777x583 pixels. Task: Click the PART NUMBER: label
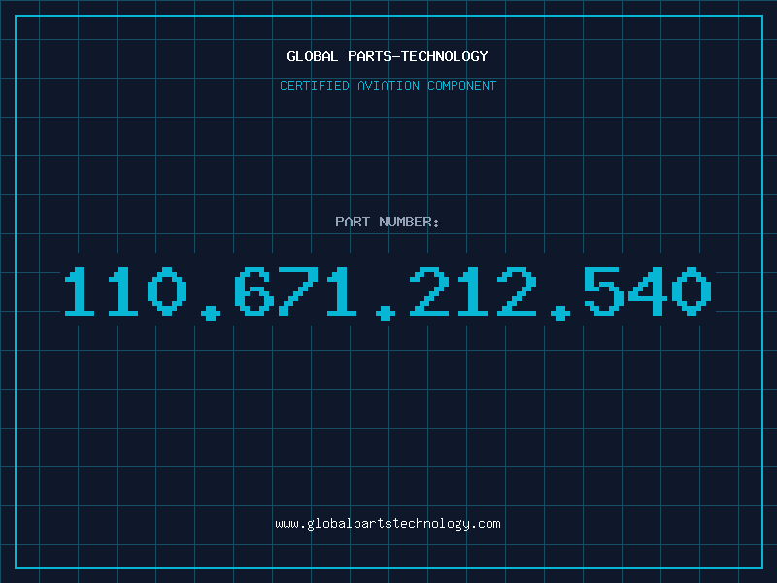click(x=388, y=222)
